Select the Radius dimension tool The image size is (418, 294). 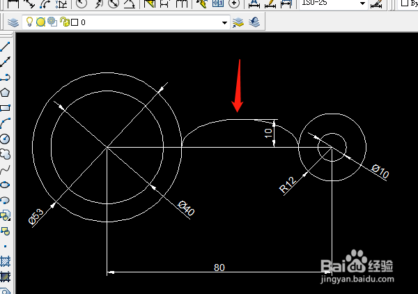82,3
